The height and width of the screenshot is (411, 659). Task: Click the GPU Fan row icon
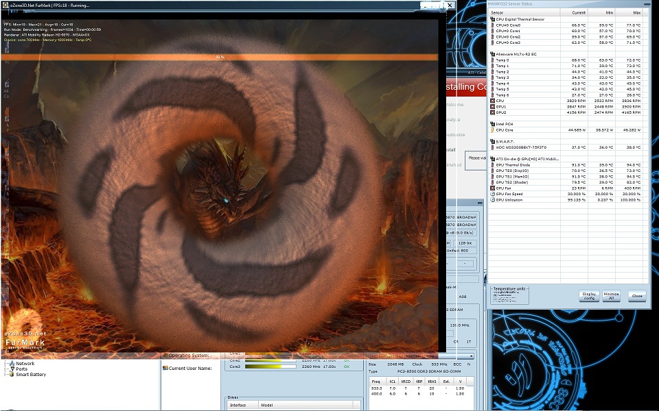point(493,188)
